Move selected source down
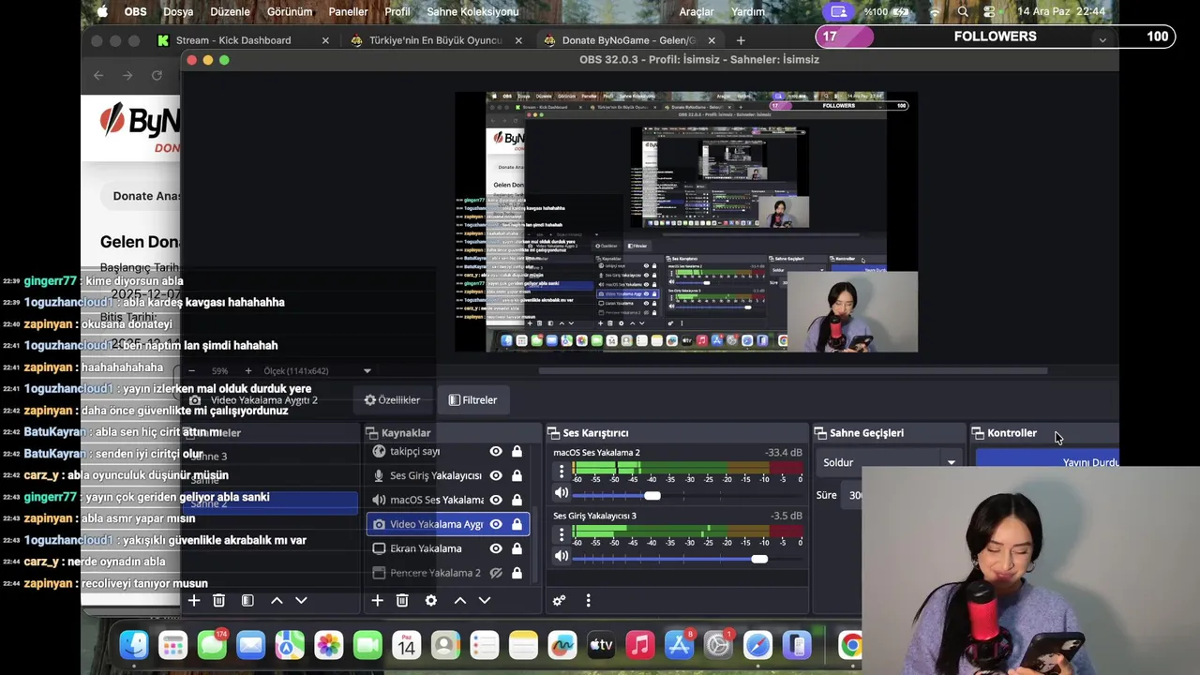1200x675 pixels. 485,600
